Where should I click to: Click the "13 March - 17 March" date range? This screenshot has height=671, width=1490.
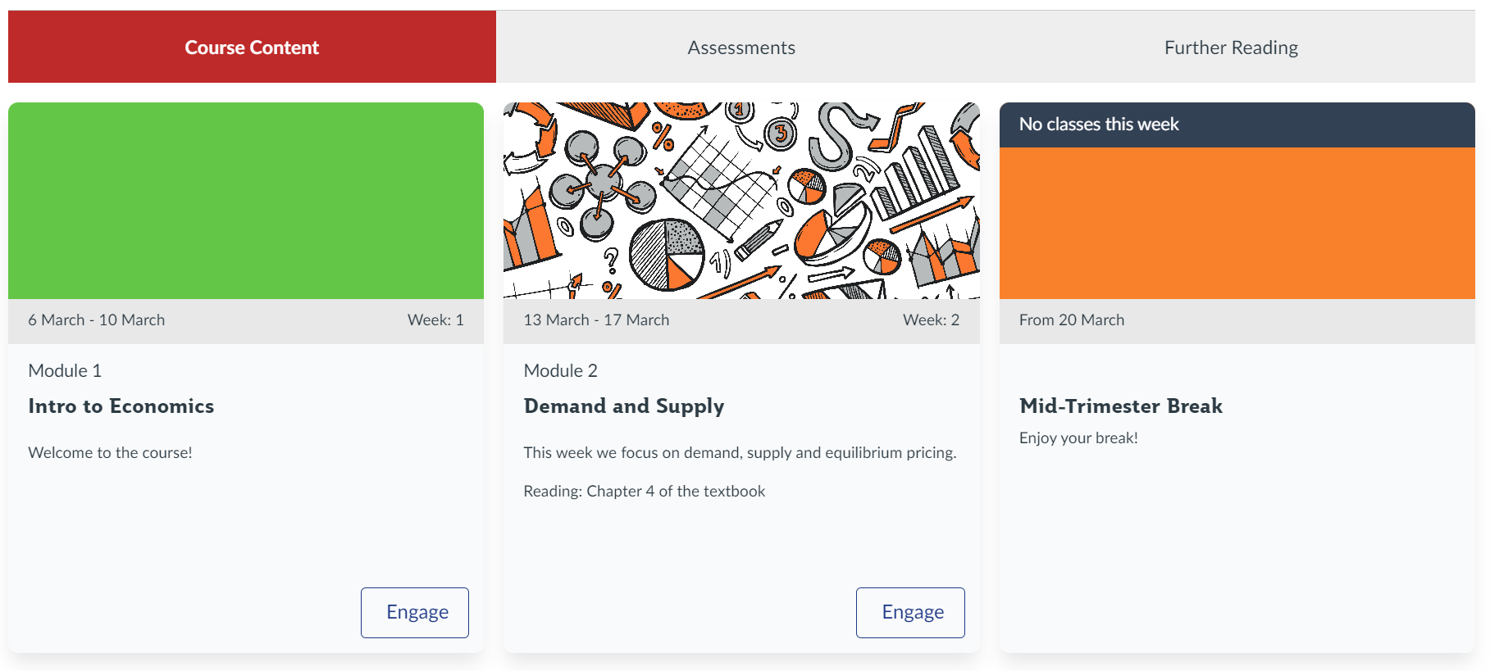(596, 320)
